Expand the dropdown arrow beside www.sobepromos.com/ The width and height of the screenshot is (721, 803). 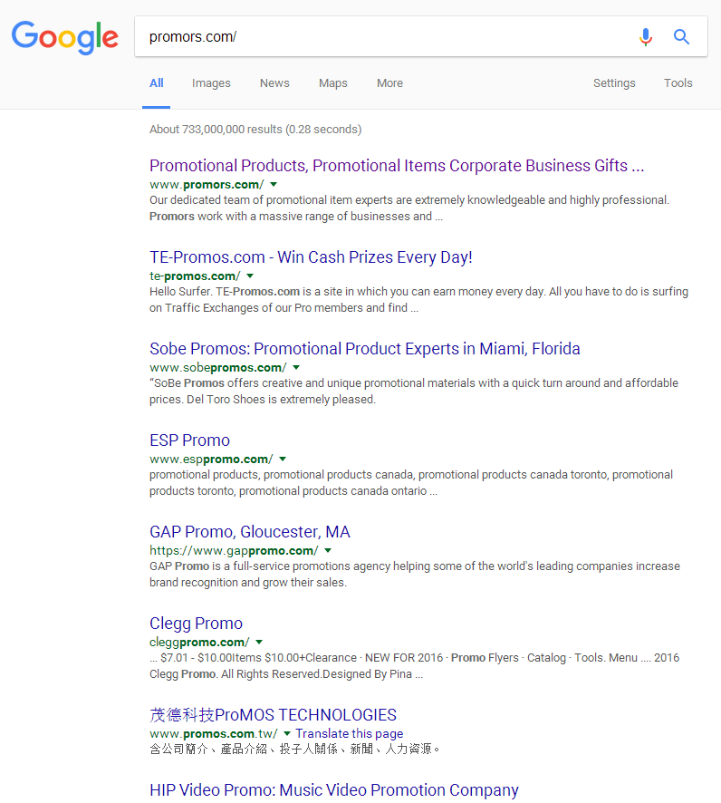pyautogui.click(x=296, y=368)
